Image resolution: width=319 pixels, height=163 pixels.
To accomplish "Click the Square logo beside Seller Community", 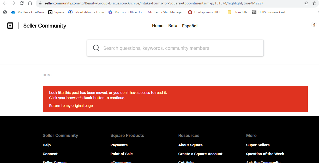I will pyautogui.click(x=10, y=25).
